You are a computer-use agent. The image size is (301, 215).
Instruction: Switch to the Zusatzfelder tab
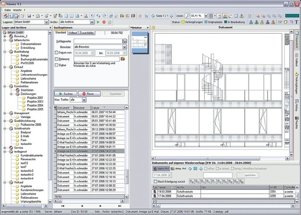pos(87,33)
